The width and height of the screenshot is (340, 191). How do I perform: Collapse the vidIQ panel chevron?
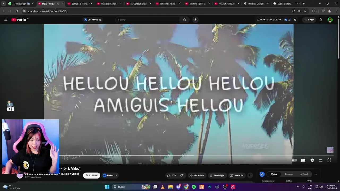[x=316, y=174]
